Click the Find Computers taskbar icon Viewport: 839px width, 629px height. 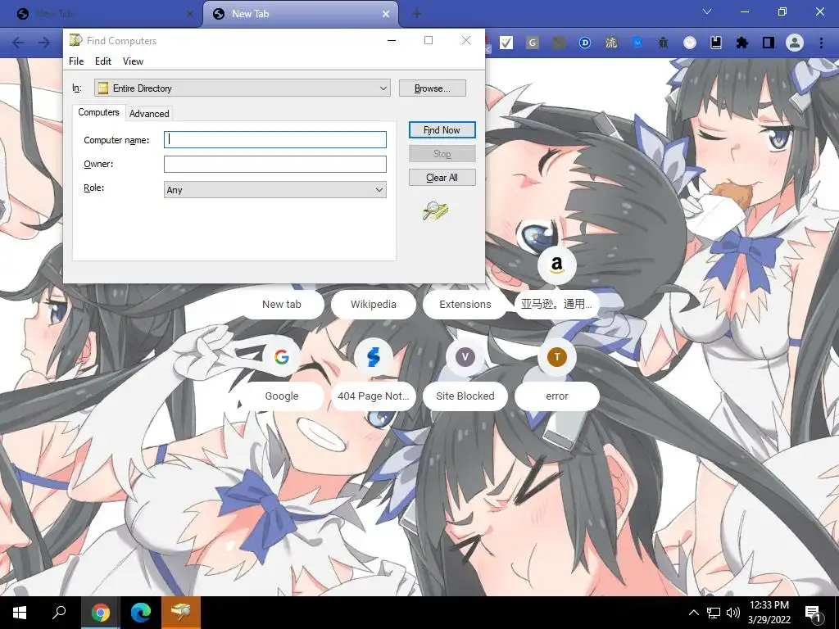point(181,613)
